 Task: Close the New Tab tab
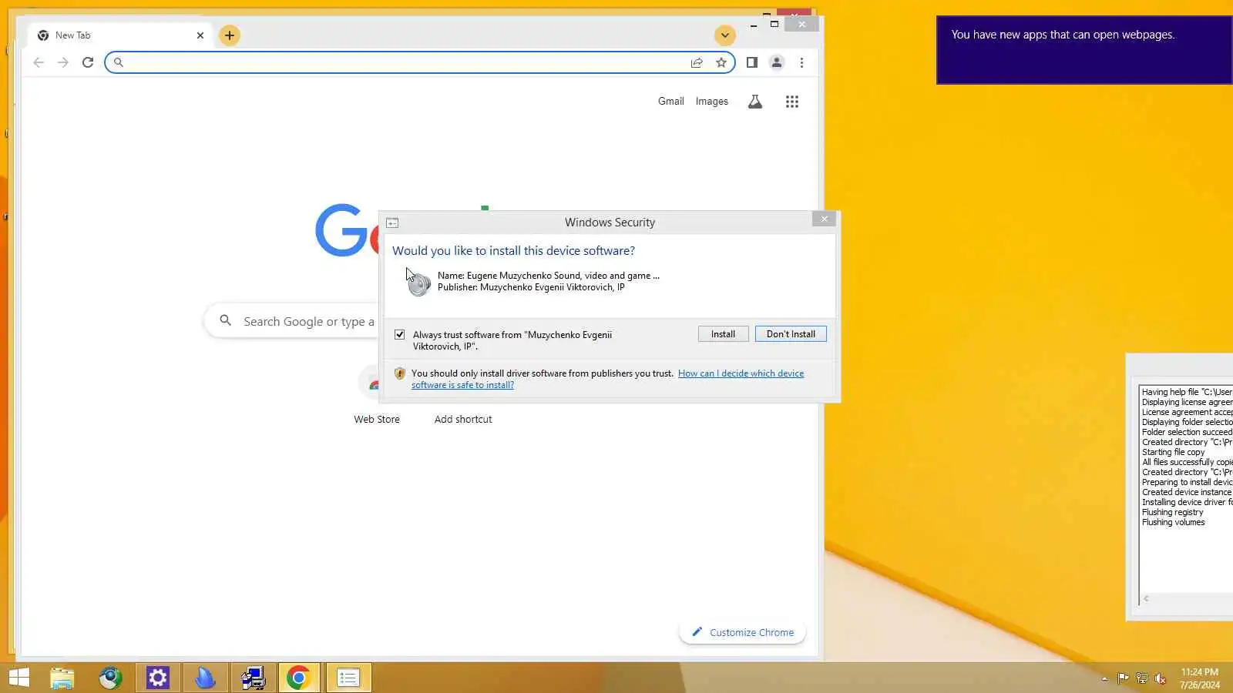pos(200,35)
